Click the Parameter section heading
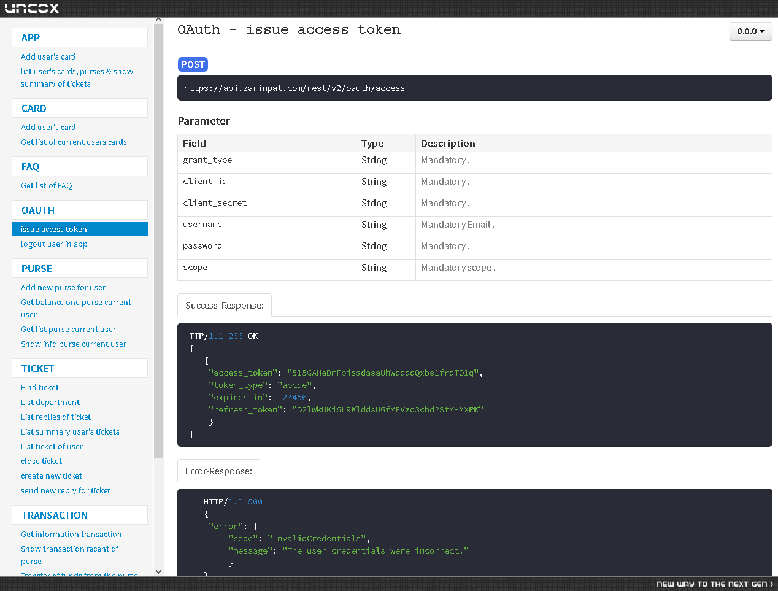This screenshot has width=778, height=591. (204, 121)
